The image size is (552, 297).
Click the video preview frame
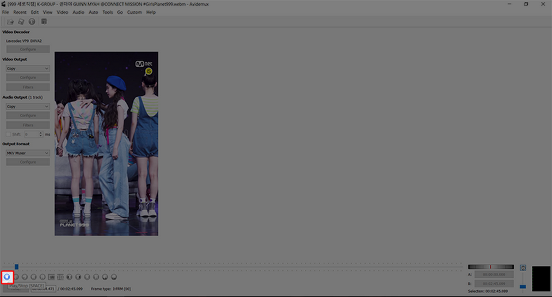tap(106, 144)
